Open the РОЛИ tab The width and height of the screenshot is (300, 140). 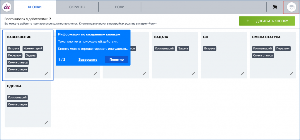[x=120, y=7]
